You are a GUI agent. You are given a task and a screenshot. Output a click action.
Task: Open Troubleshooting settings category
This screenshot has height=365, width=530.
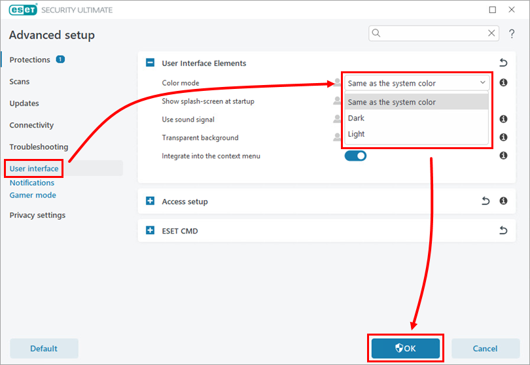(39, 147)
